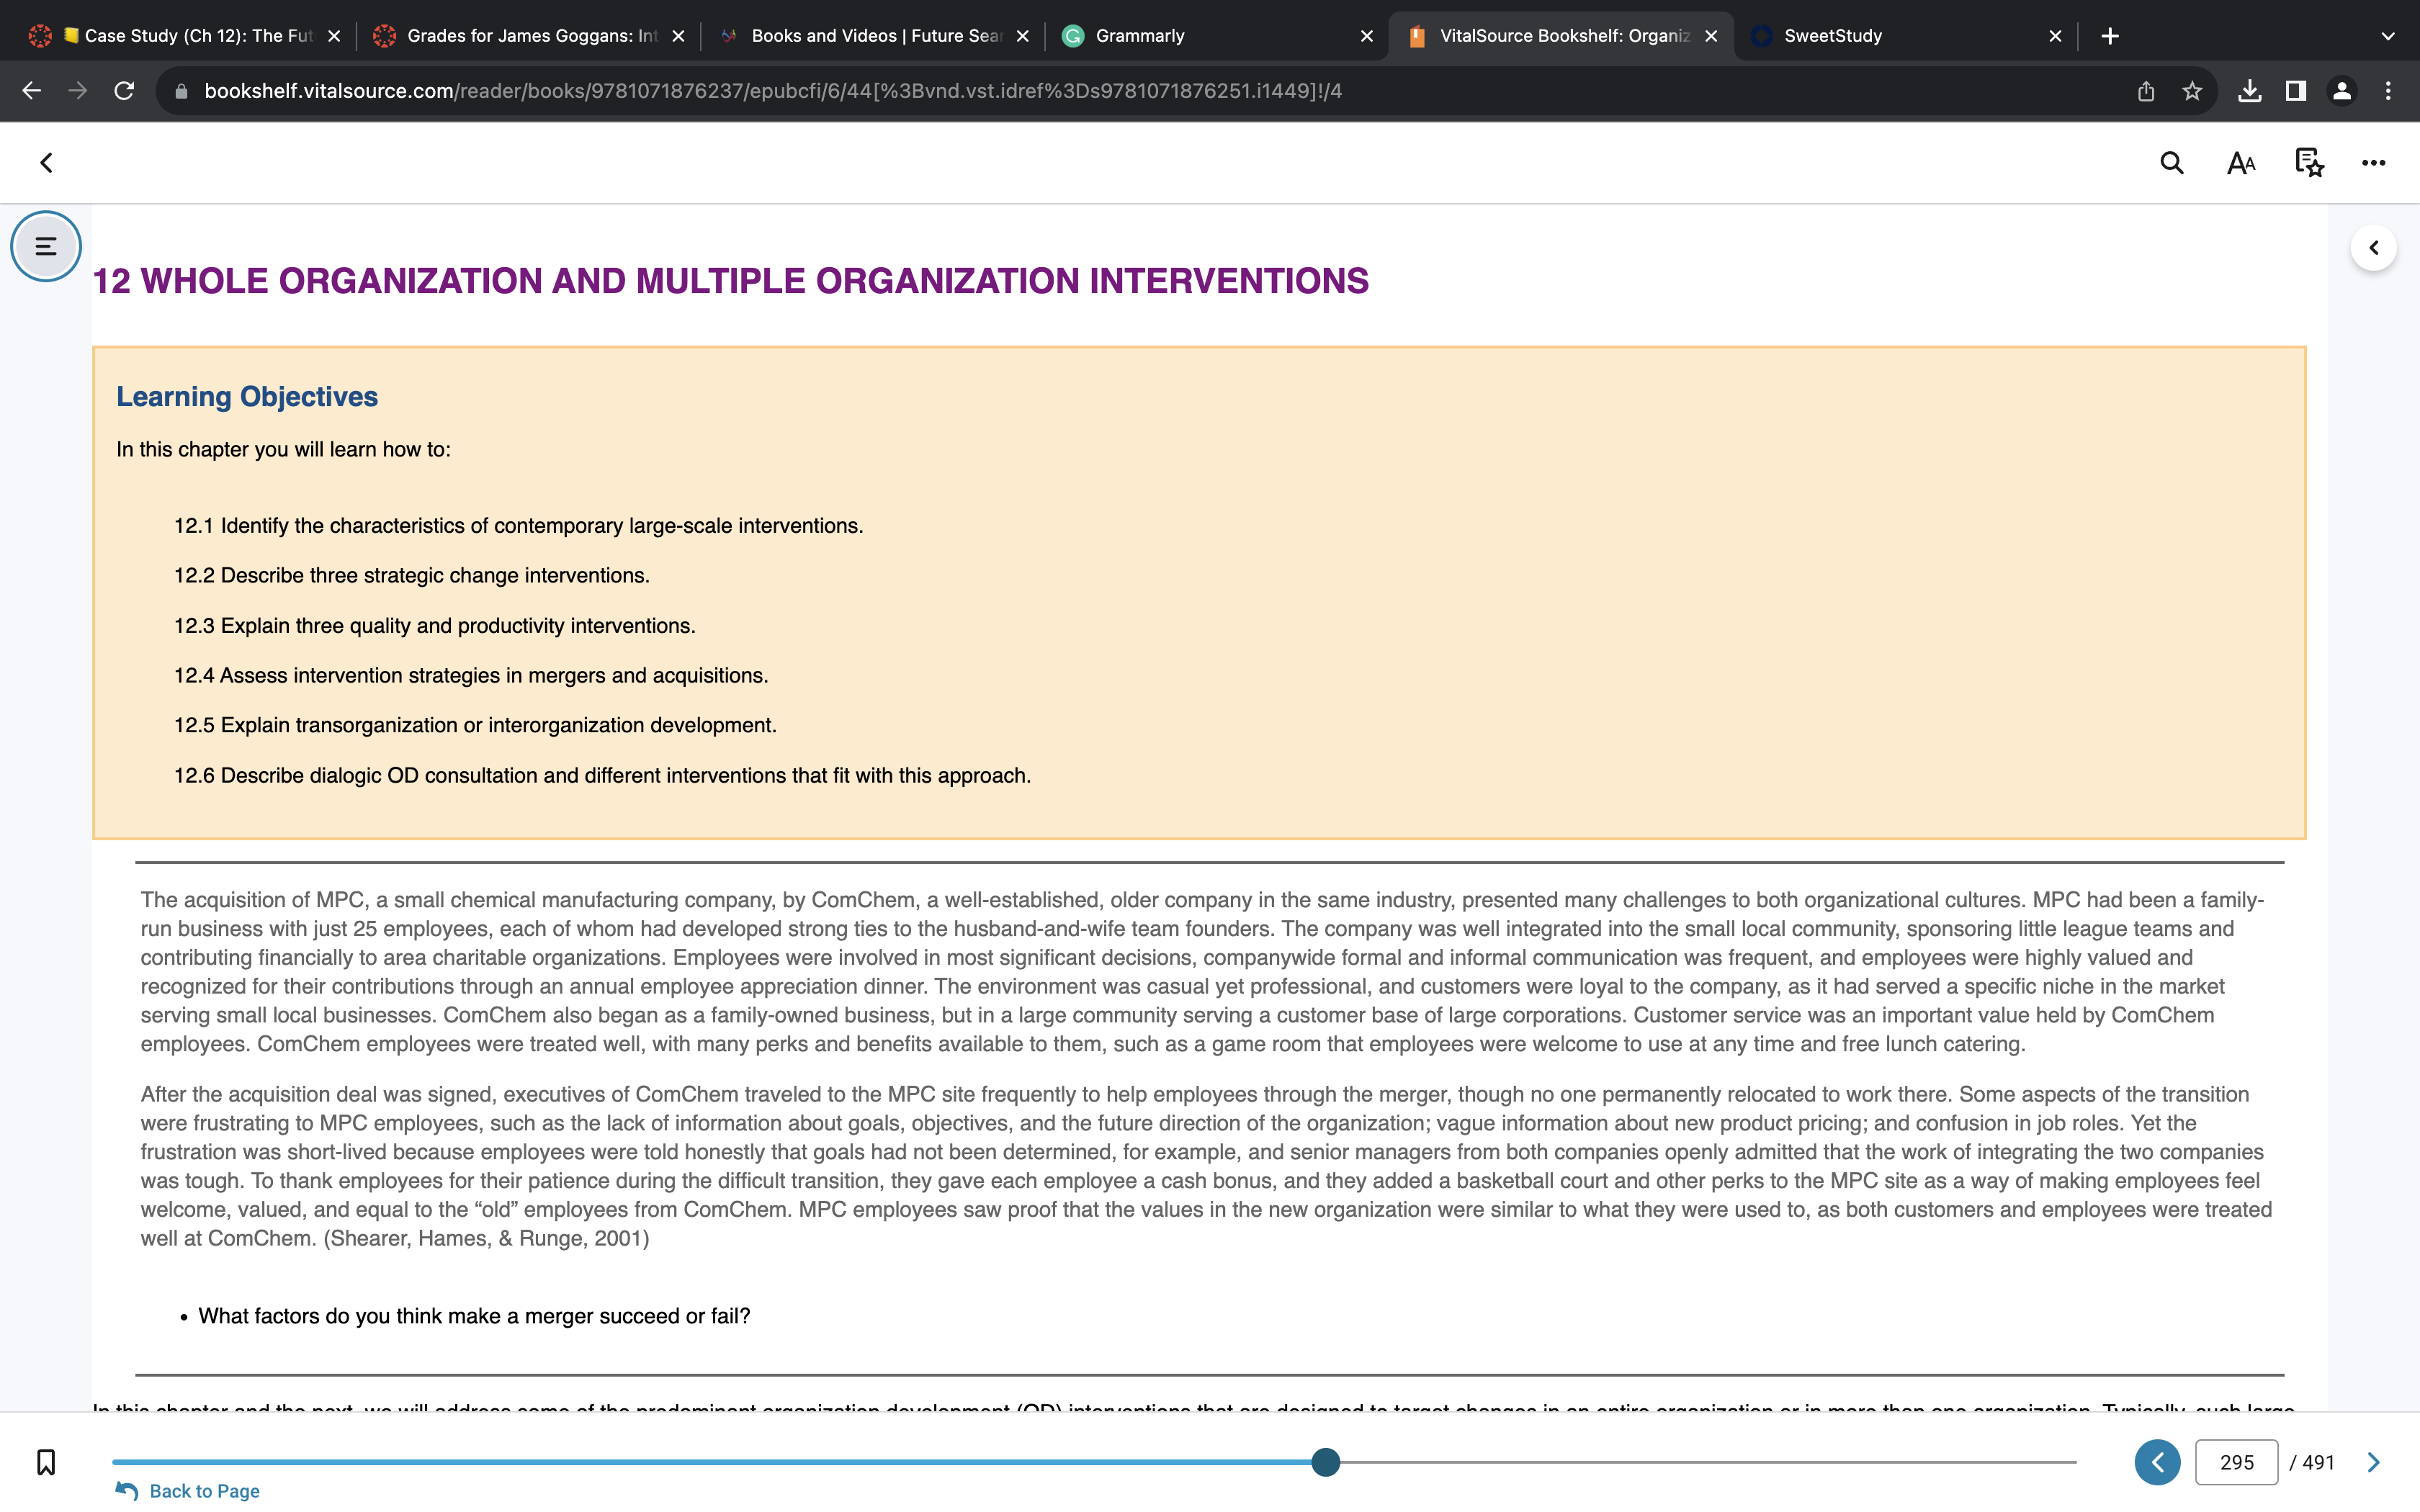Open Chrome downloads
2420x1512 pixels.
click(2250, 91)
